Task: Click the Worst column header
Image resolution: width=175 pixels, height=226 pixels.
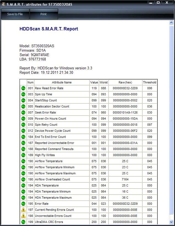Action: 103,82
